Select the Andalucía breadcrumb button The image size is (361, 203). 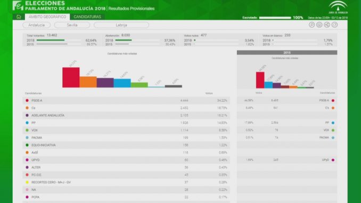click(x=36, y=25)
